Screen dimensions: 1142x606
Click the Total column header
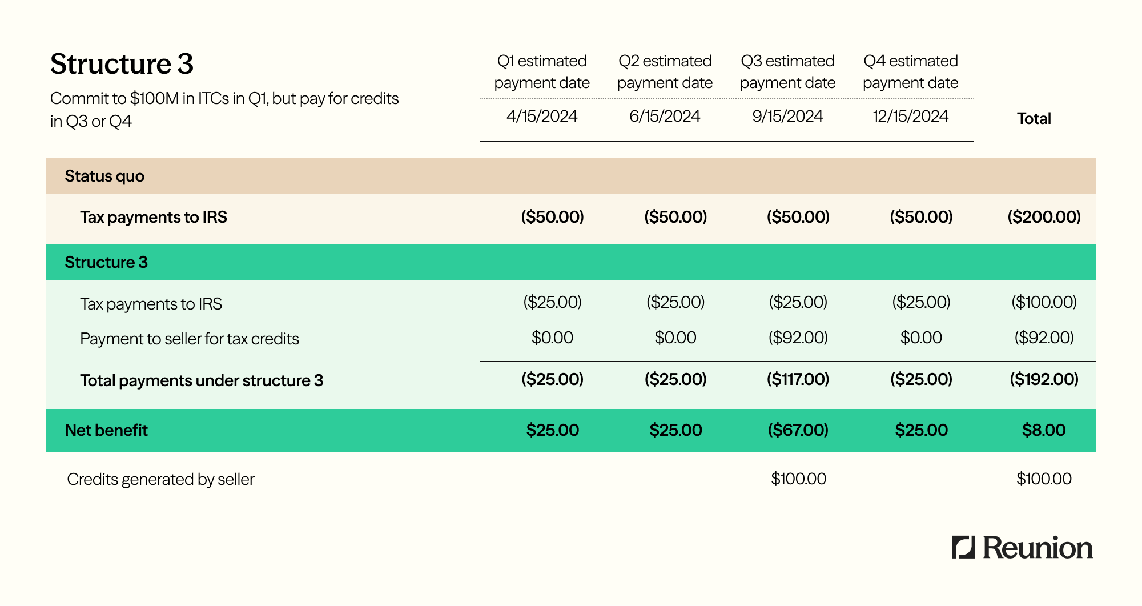click(1034, 118)
